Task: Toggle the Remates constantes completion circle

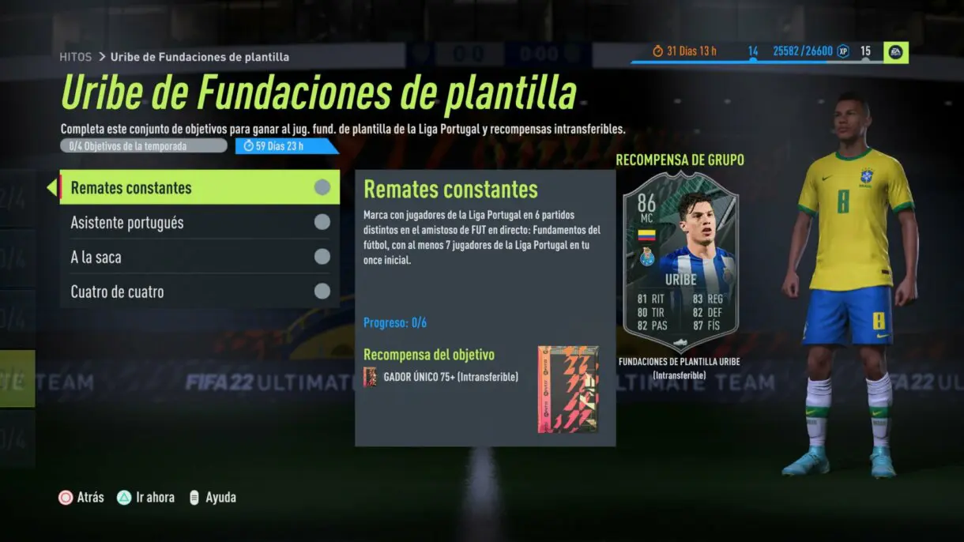Action: click(x=322, y=187)
